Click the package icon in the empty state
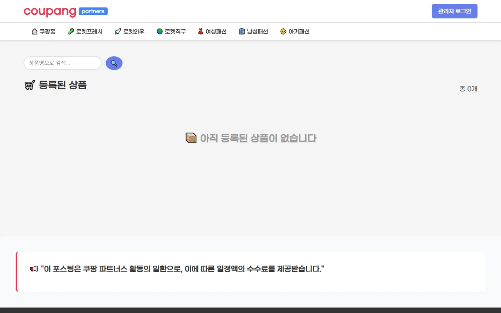 (x=191, y=138)
